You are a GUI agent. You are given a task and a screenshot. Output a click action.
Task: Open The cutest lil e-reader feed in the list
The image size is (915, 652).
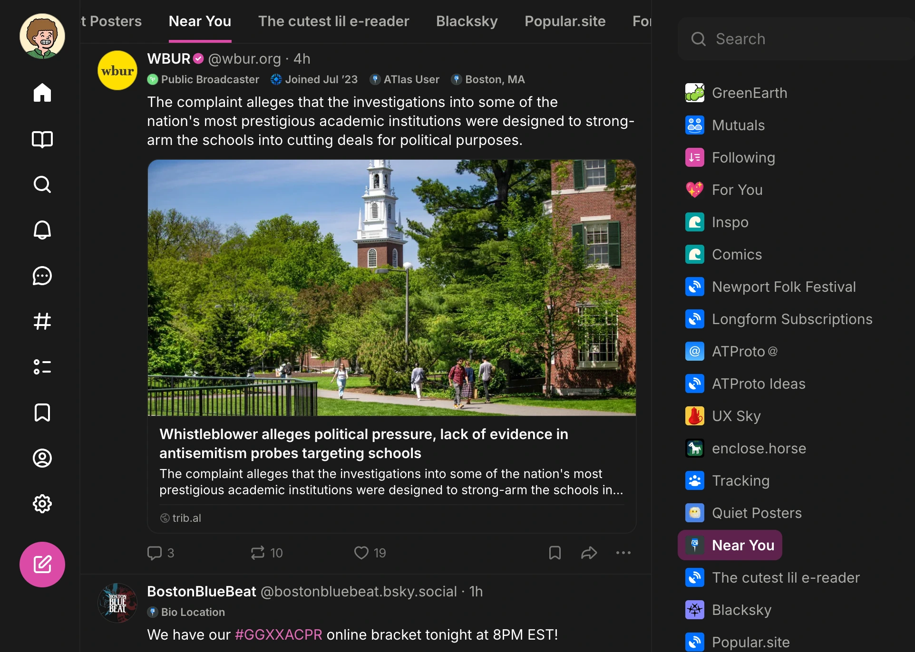click(772, 577)
